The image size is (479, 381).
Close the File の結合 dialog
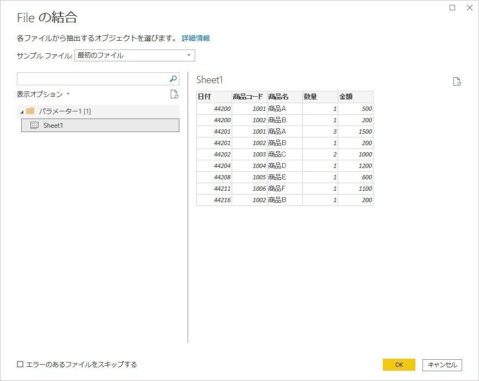pos(470,8)
